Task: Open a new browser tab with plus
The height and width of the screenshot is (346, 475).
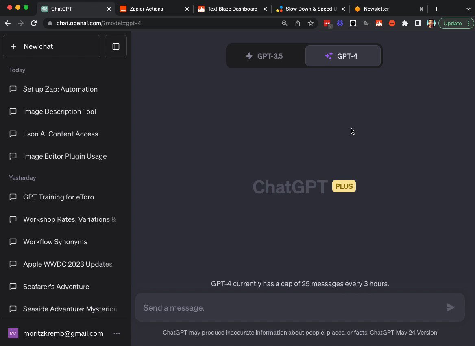Action: point(436,9)
